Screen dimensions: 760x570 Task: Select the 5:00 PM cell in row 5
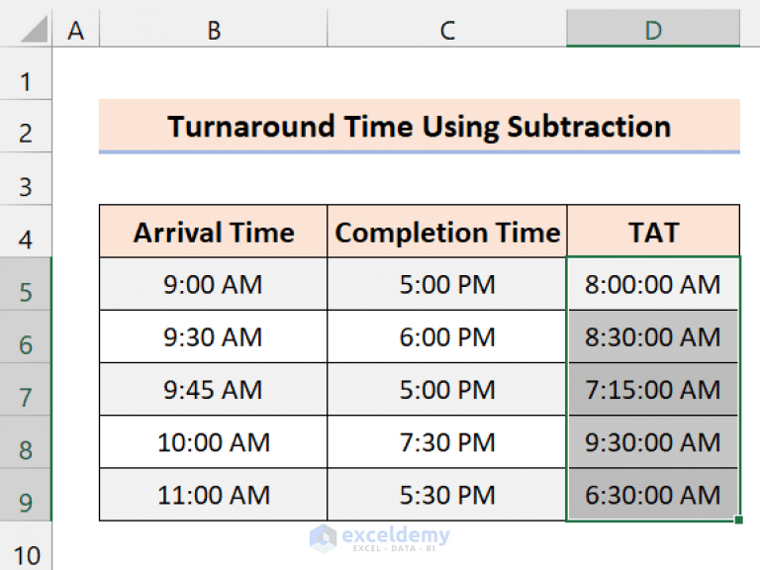[447, 284]
